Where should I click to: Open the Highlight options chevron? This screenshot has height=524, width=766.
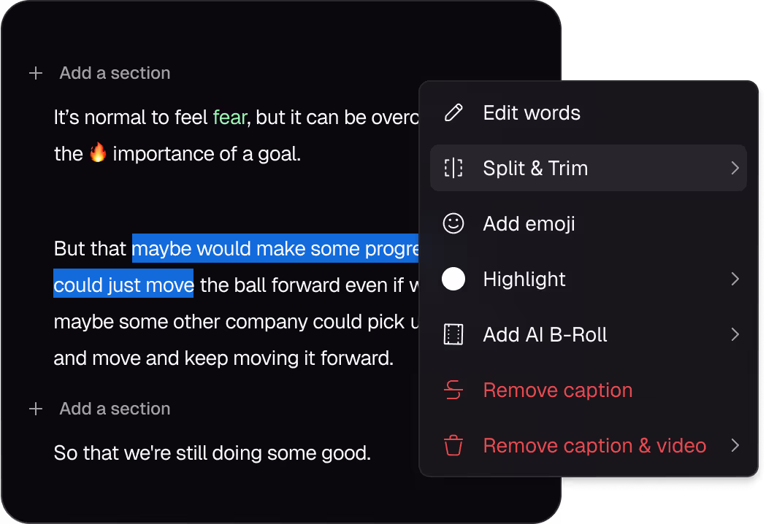(735, 279)
